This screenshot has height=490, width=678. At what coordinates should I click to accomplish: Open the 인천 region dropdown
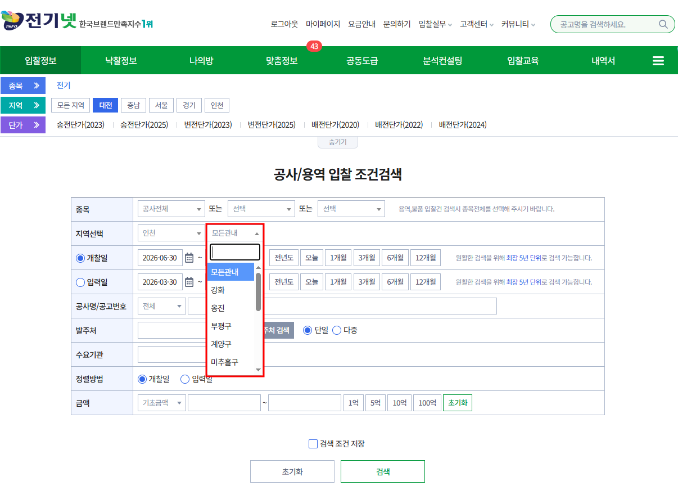171,233
